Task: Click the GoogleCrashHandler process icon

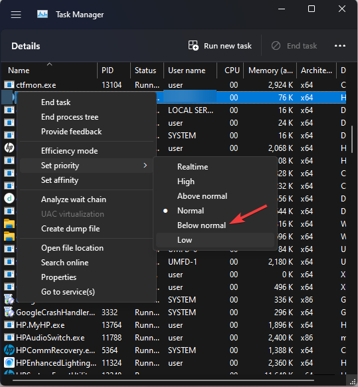Action: tap(9, 313)
